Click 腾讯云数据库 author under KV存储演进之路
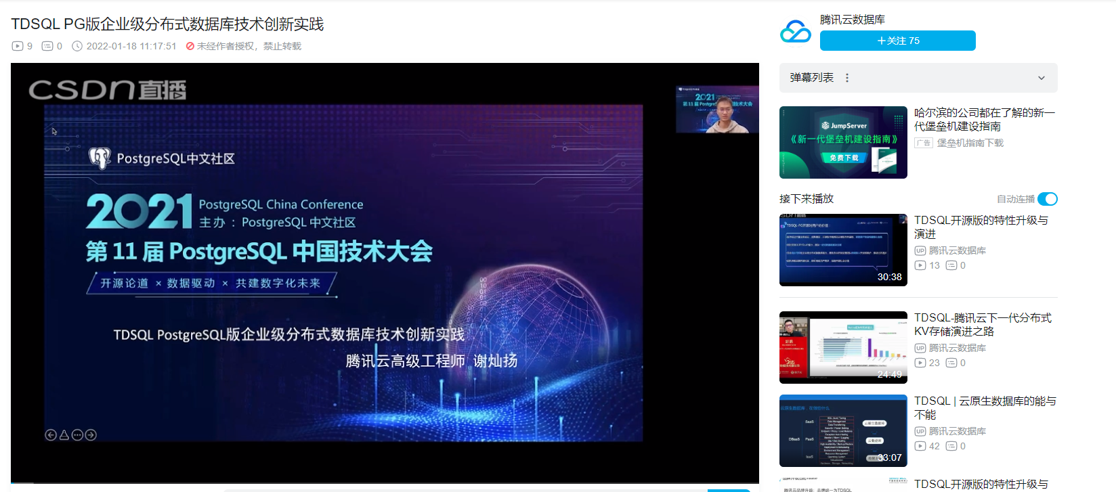 click(x=957, y=348)
